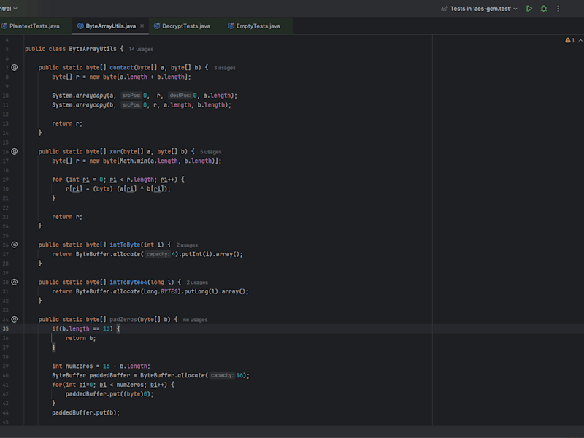Click the version control dropdown at top left
This screenshot has height=438, width=584.
pyautogui.click(x=9, y=9)
